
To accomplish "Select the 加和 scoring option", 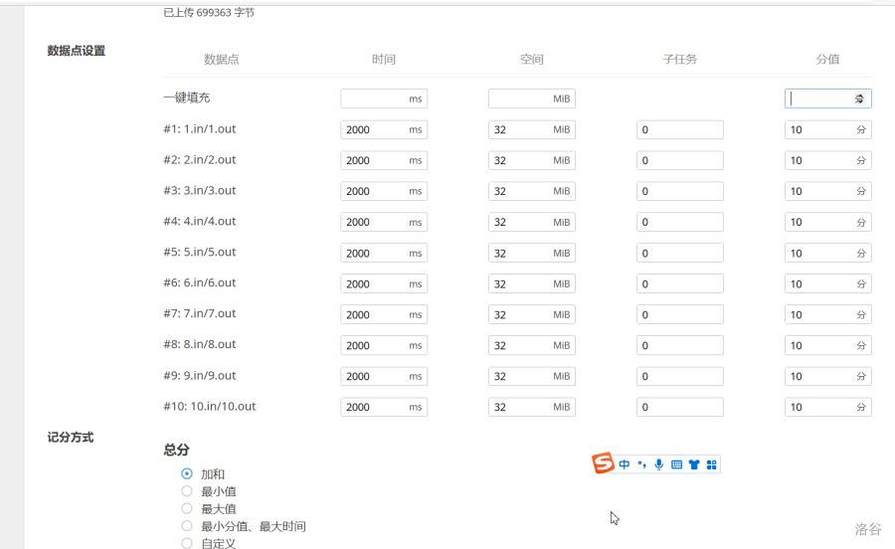I will click(x=187, y=473).
